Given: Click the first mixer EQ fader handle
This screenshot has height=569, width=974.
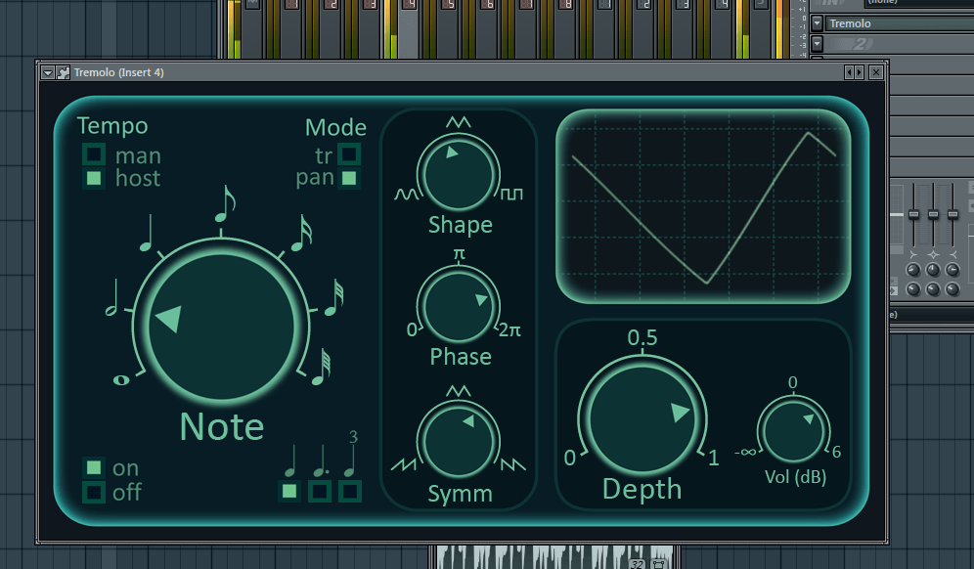Looking at the screenshot, I should [x=913, y=215].
